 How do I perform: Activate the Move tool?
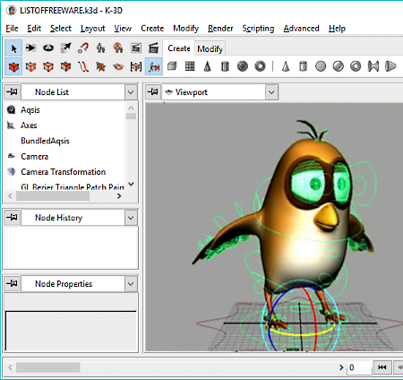pyautogui.click(x=30, y=48)
